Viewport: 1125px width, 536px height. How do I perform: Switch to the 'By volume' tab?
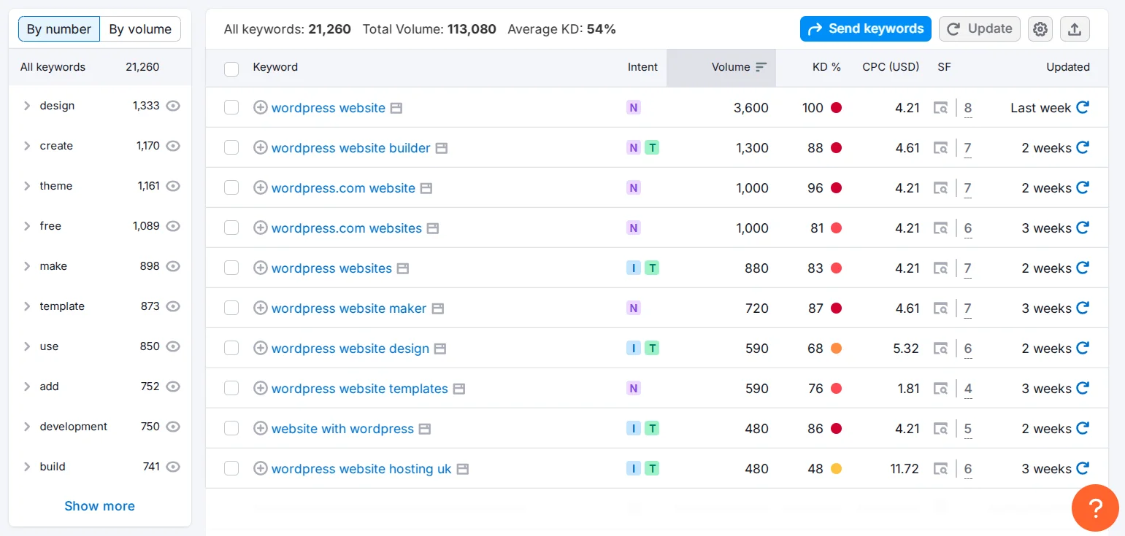pos(140,29)
